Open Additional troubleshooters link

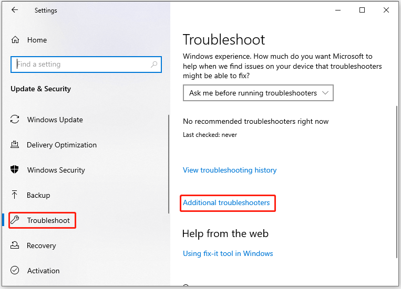pos(226,202)
